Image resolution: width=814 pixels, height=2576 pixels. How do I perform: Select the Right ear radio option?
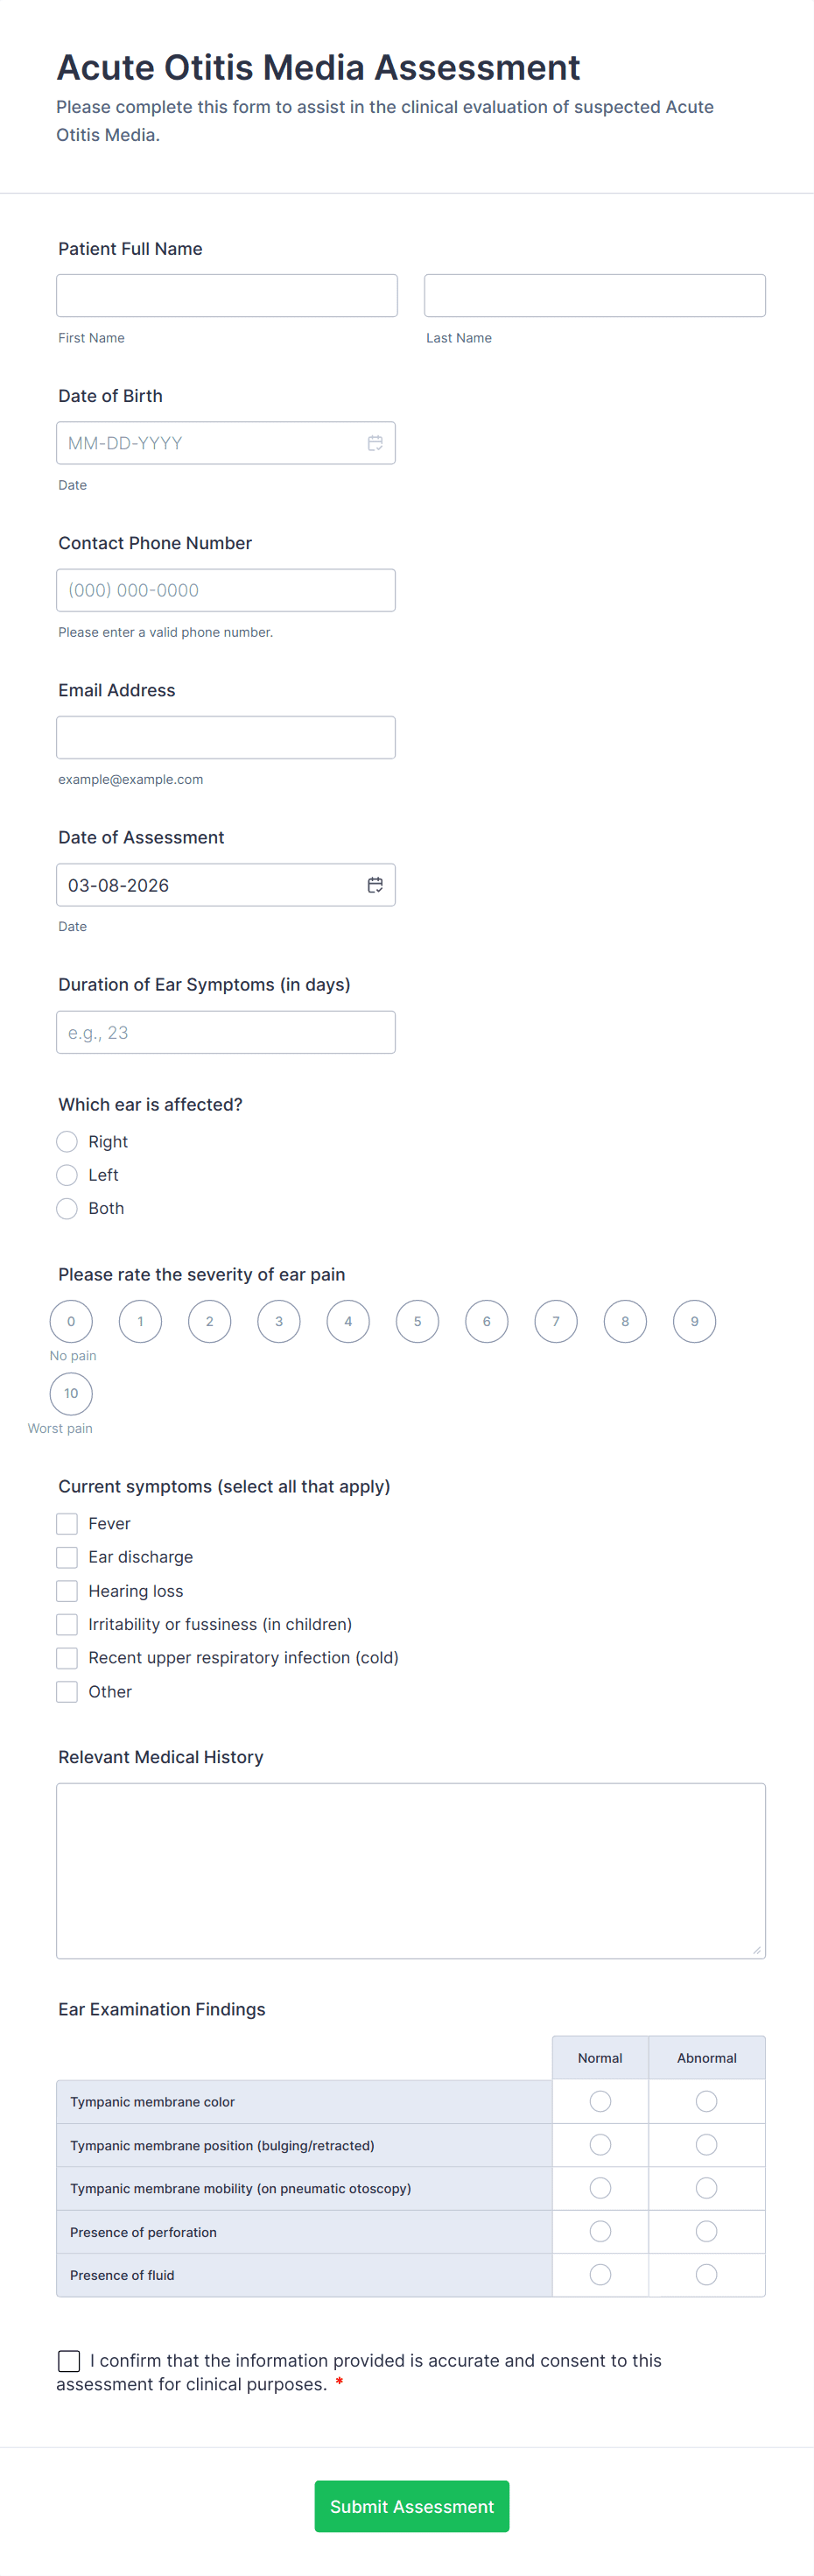pyautogui.click(x=67, y=1142)
